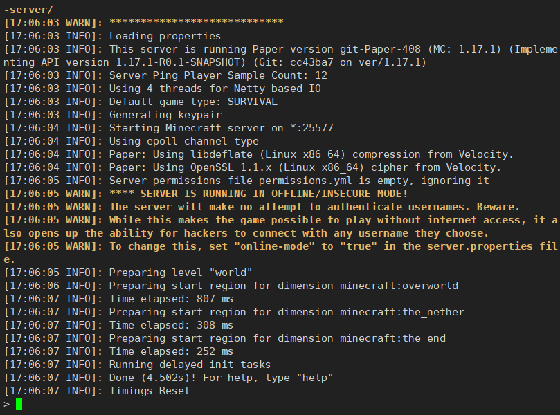
Task: Click the "Default game type: SURVIVAL" line
Action: (x=193, y=102)
